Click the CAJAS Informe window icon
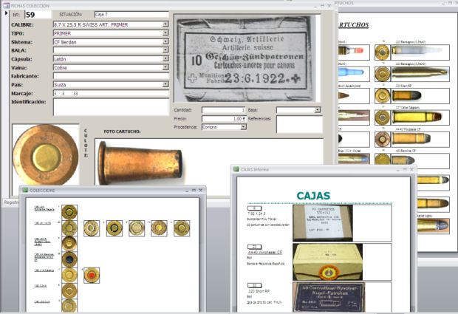 (236, 169)
